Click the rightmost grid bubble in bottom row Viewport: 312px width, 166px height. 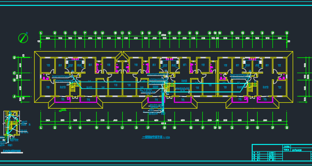[287, 127]
